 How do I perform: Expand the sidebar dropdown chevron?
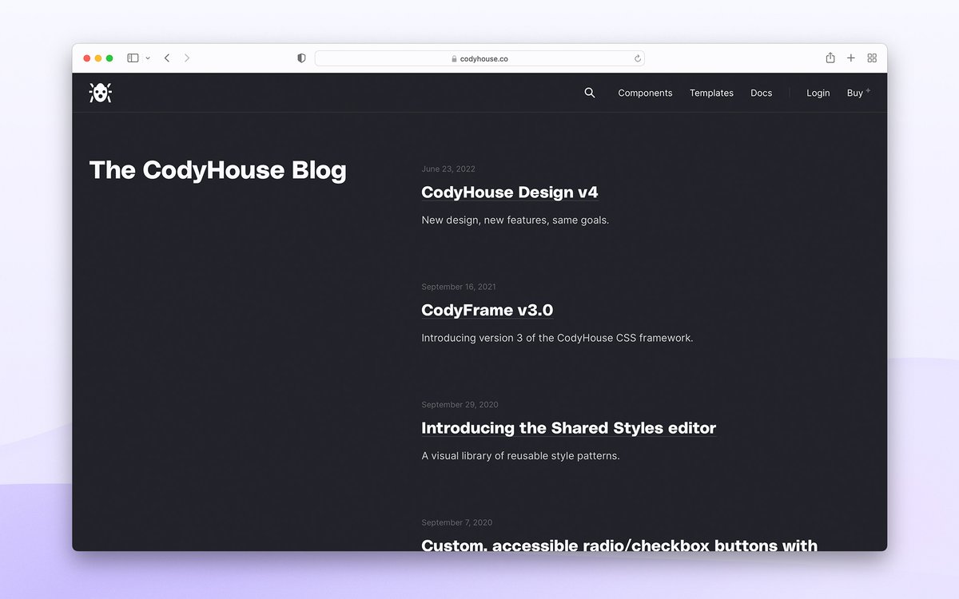pos(148,58)
